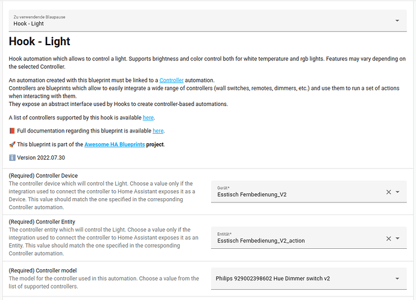Viewport: 416px width, 300px height.
Task: Clear the Esstisch Fernbedienung_V2 device selection
Action: 388,192
